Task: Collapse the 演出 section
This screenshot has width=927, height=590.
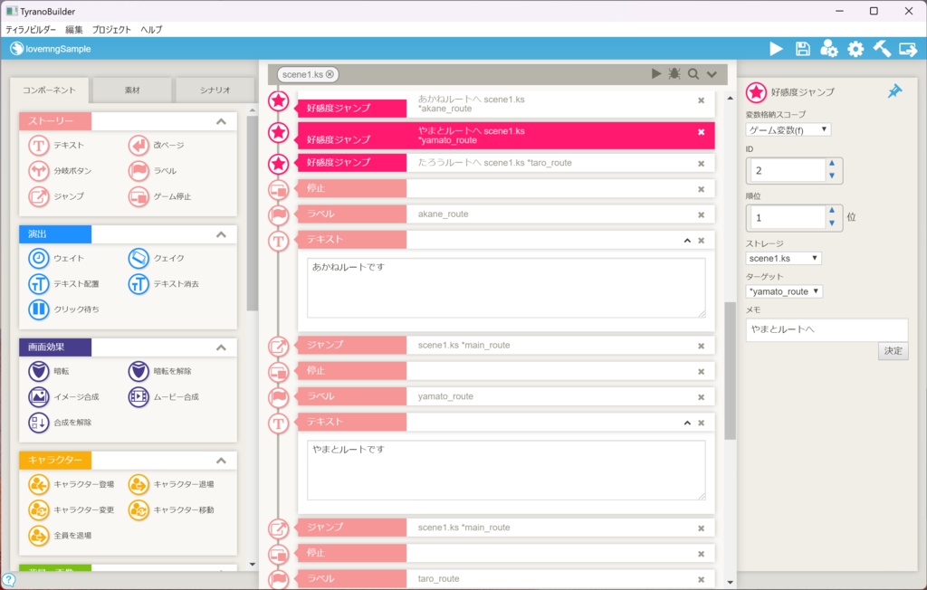Action: click(221, 234)
